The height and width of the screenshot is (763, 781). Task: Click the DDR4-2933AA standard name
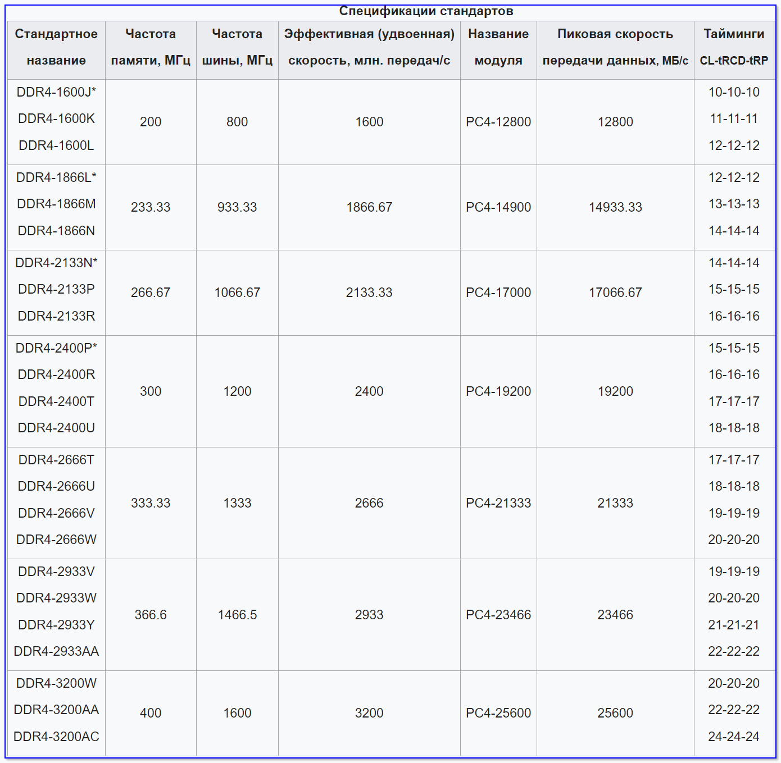click(x=56, y=651)
